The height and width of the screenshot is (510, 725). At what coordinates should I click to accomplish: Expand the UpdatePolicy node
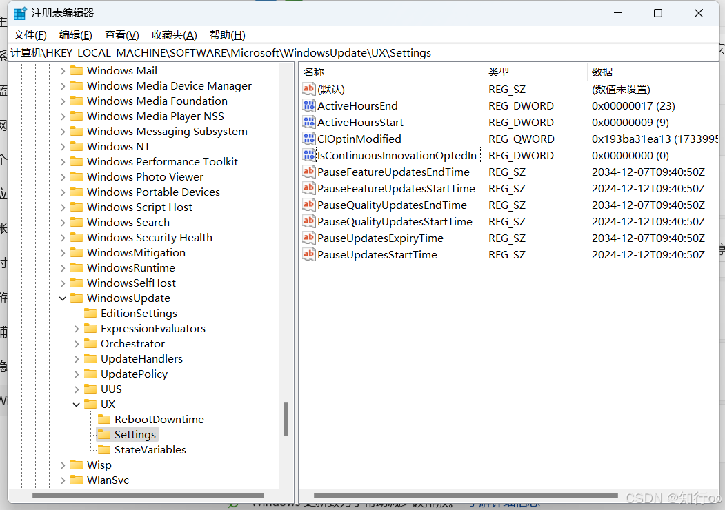pyautogui.click(x=77, y=374)
